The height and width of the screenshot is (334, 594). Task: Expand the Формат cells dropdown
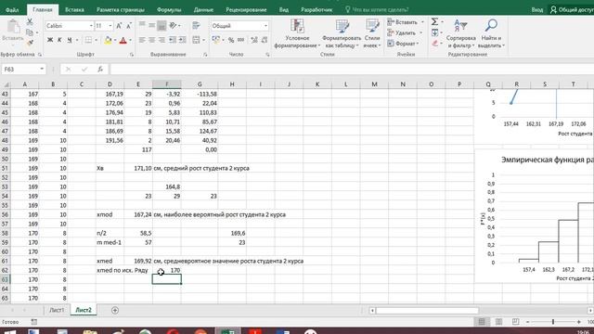[x=418, y=44]
